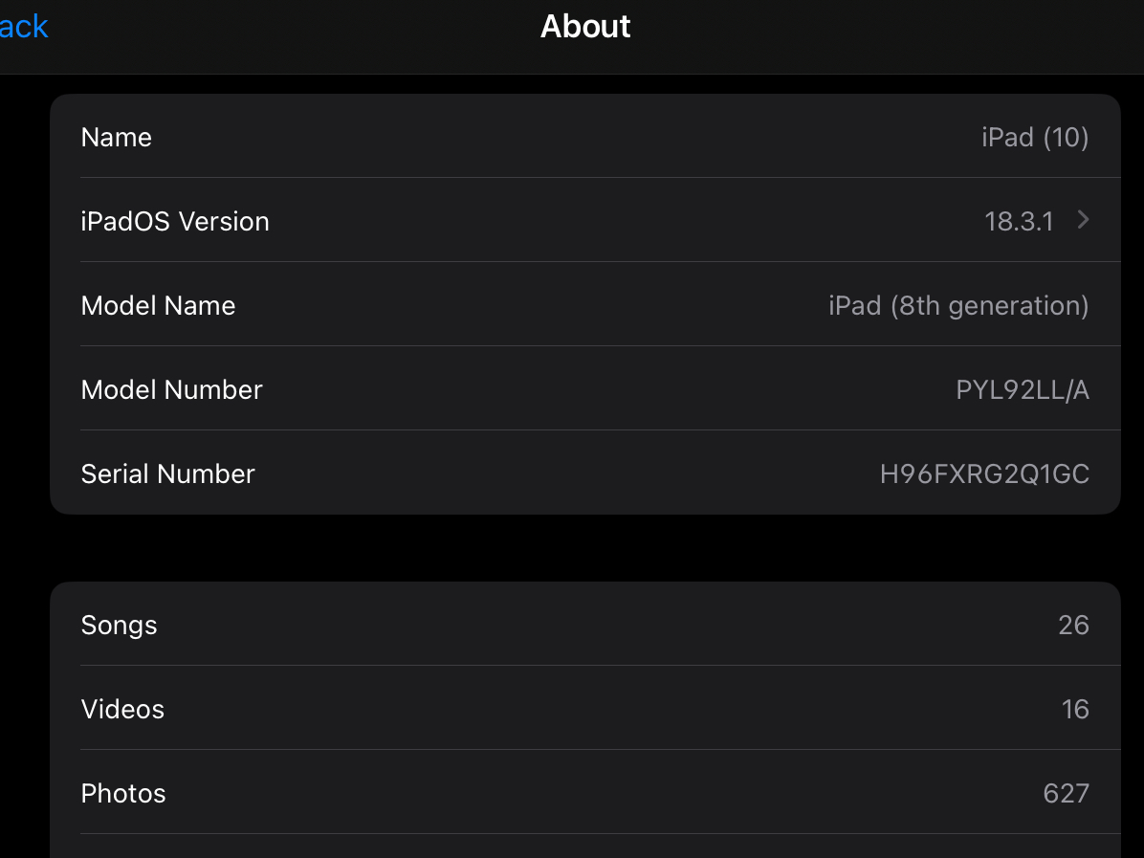This screenshot has height=858, width=1144.
Task: Tap the Videos row label
Action: [x=122, y=709]
